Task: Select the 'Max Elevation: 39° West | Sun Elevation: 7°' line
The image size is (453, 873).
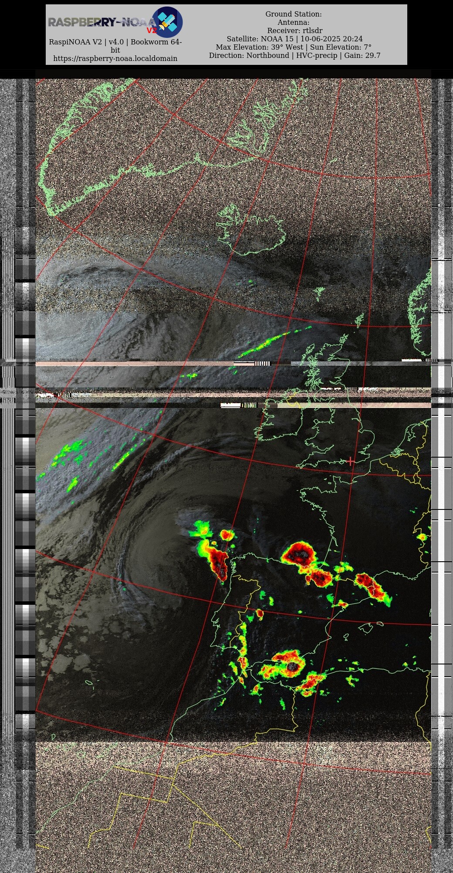Action: click(x=294, y=47)
